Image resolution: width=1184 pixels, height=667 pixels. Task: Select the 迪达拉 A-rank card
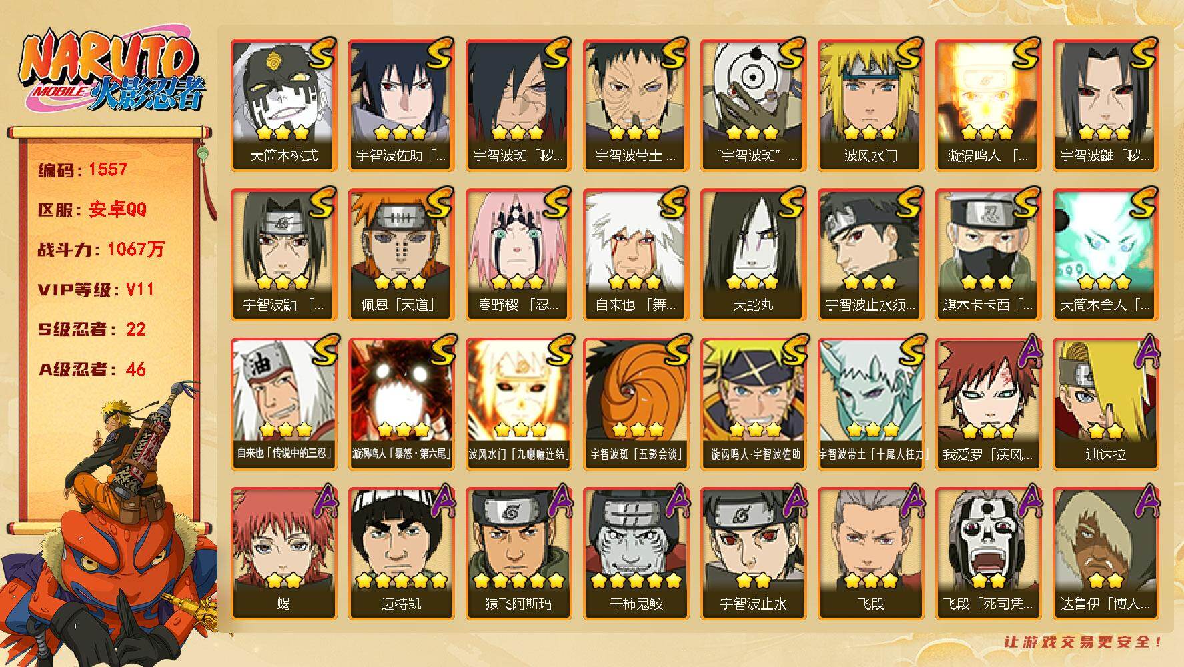pyautogui.click(x=1106, y=404)
